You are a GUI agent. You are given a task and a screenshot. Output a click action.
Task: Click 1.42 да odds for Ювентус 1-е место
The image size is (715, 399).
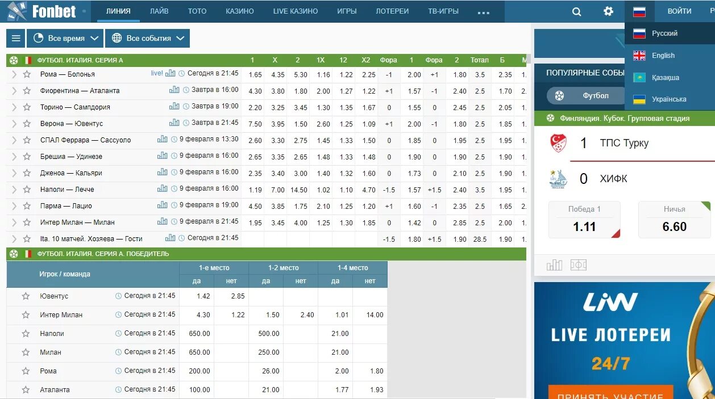click(203, 296)
